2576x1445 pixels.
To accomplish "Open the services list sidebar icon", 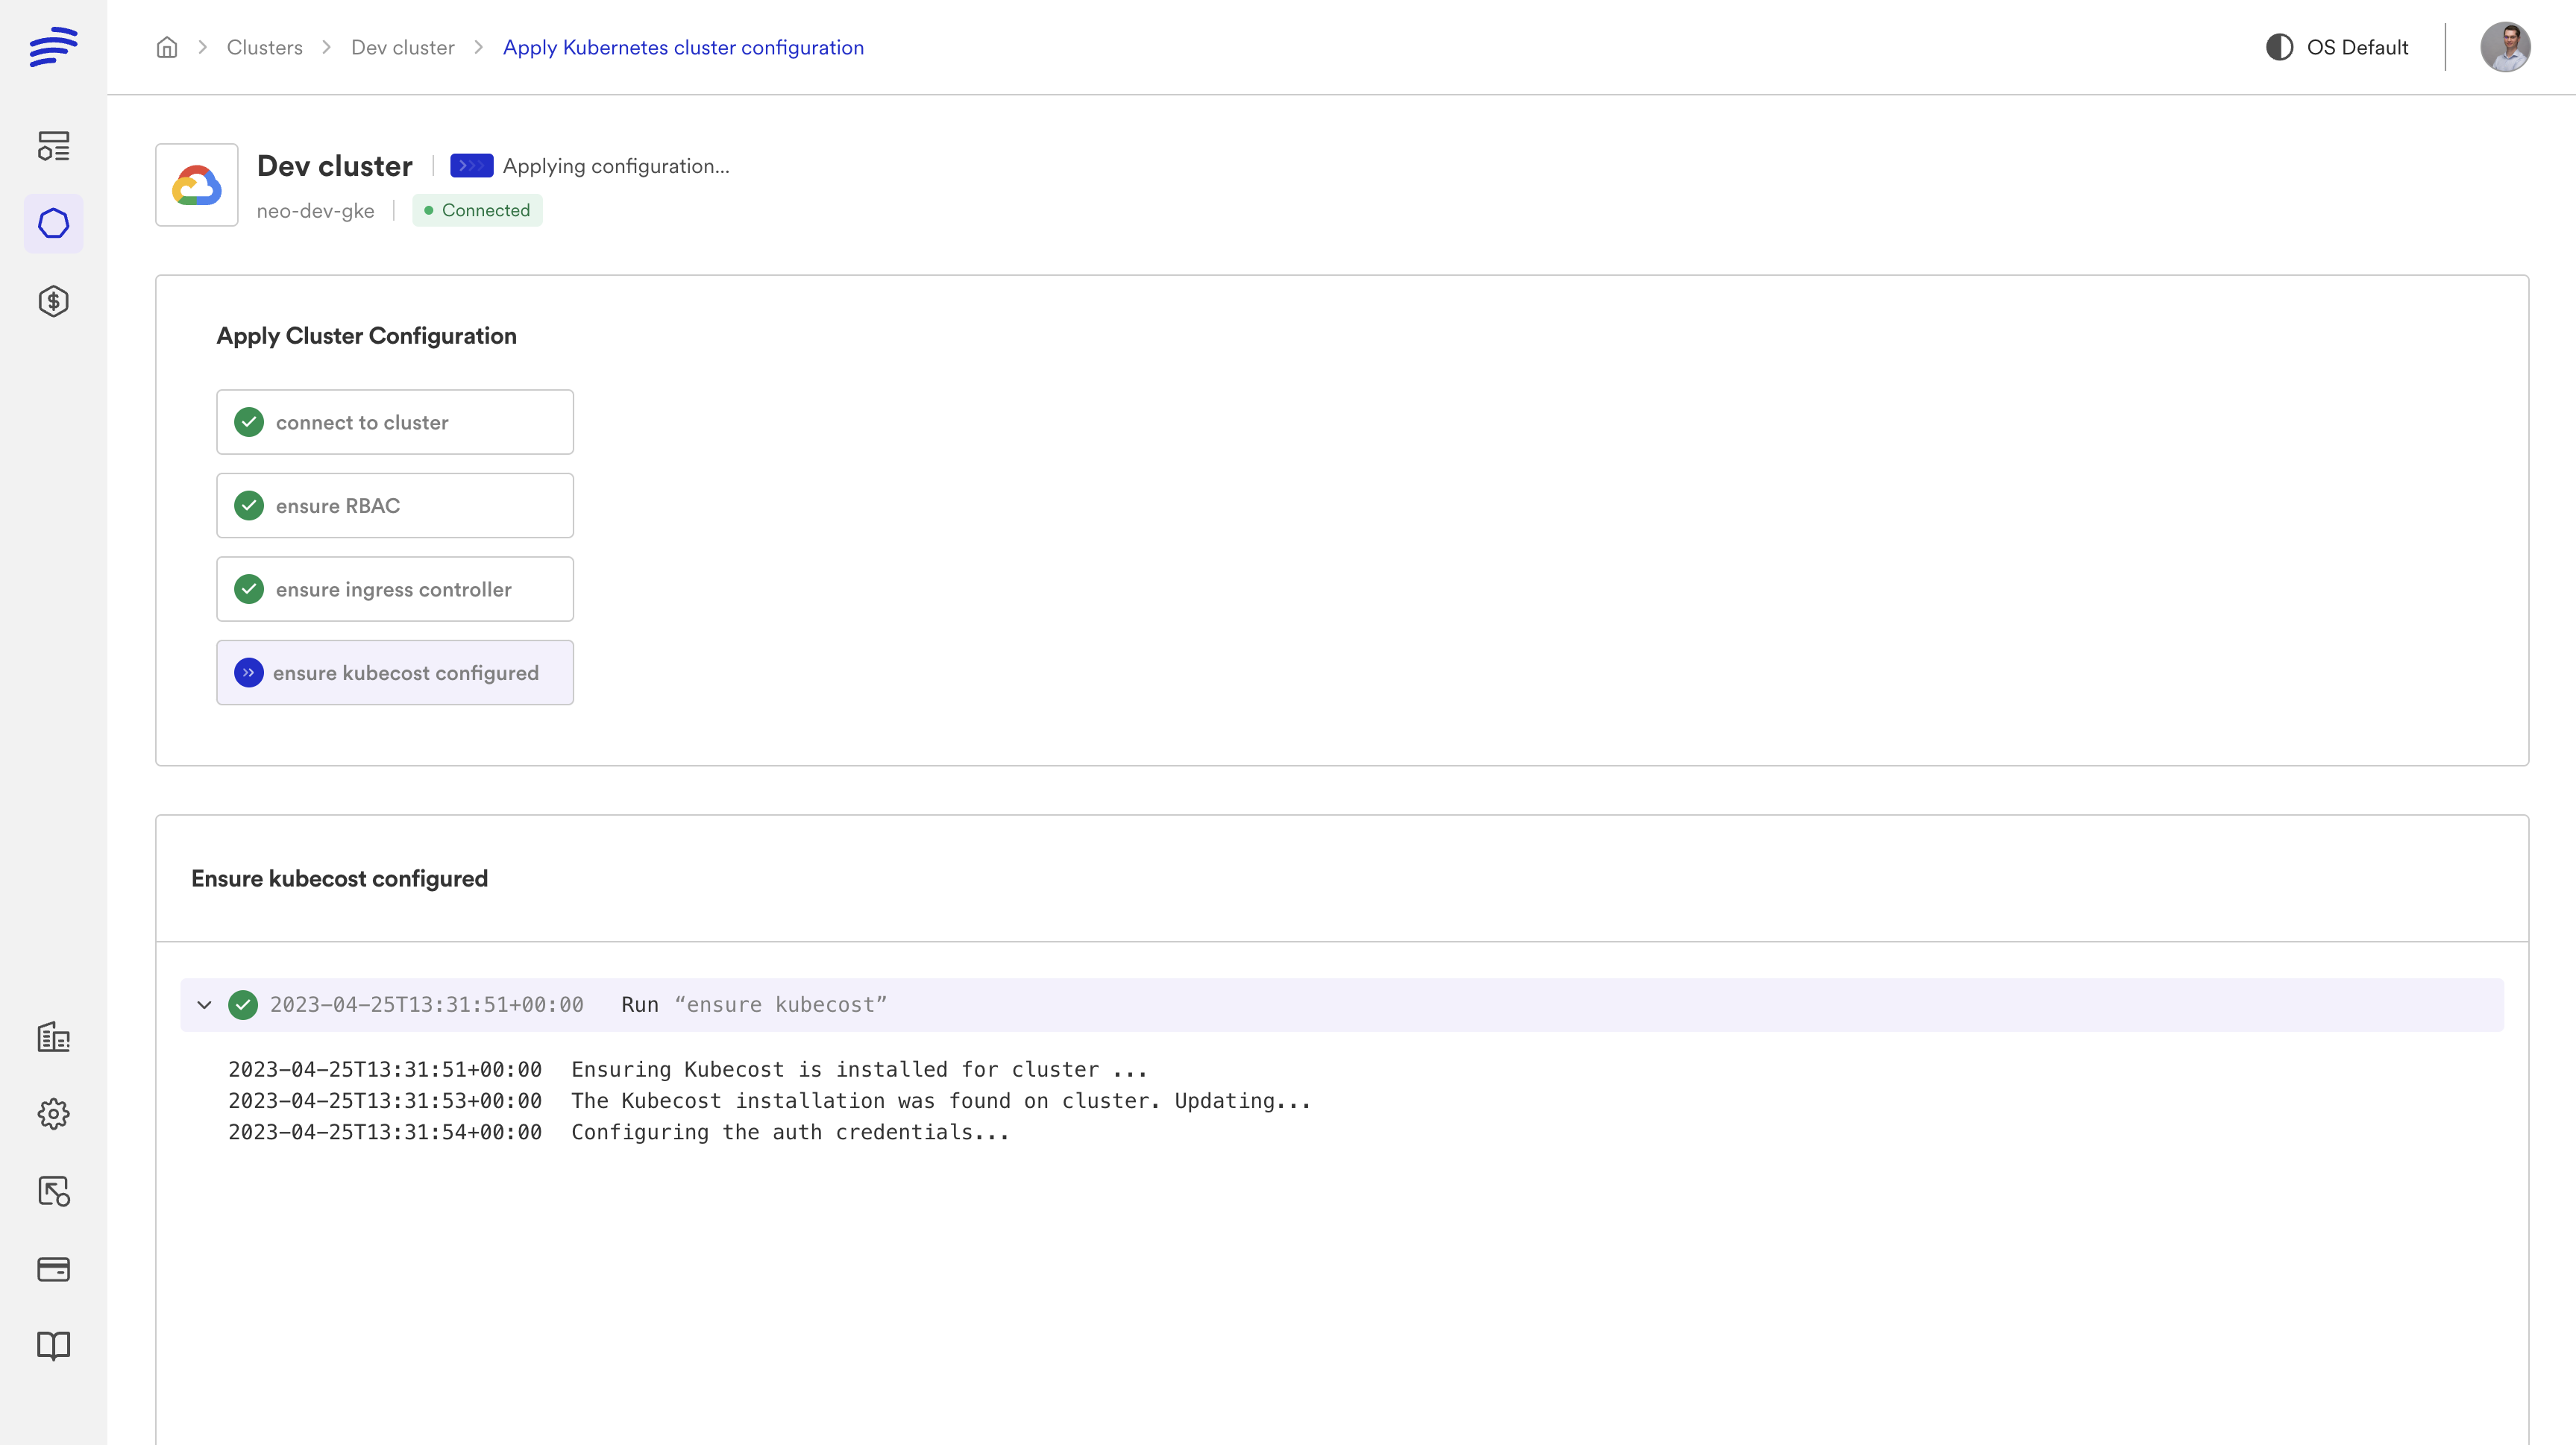I will click(53, 146).
